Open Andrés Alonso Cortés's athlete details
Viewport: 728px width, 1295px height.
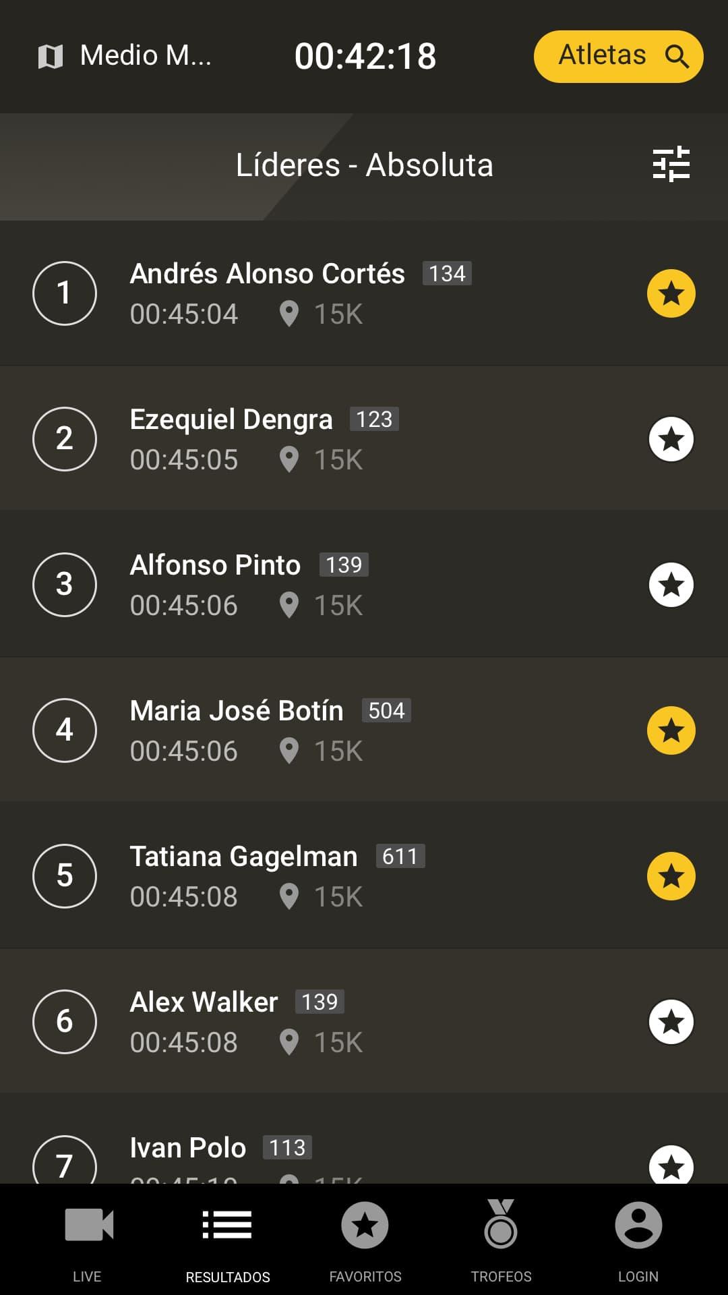point(364,293)
